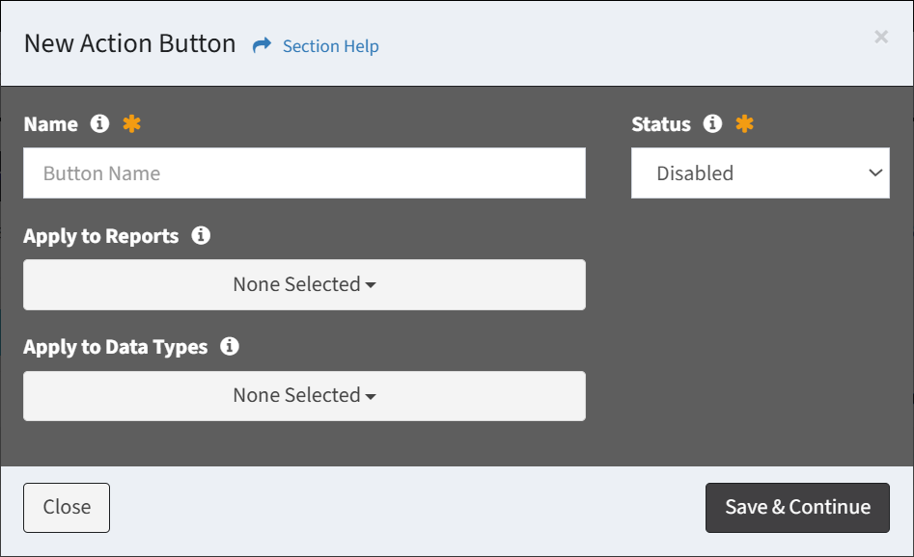Click the Apply to Reports label
This screenshot has width=914, height=557.
click(x=100, y=236)
